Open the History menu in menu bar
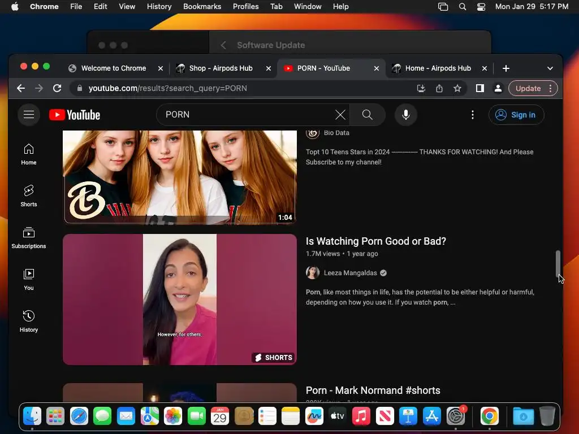 (159, 7)
